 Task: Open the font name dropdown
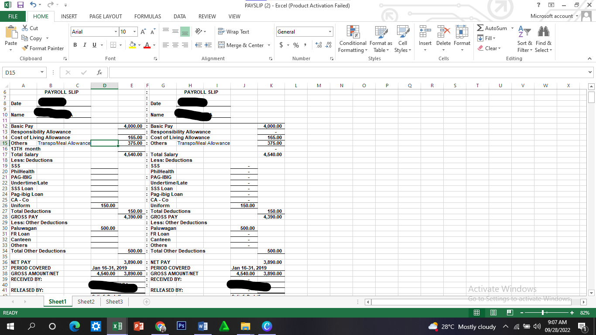tap(116, 32)
